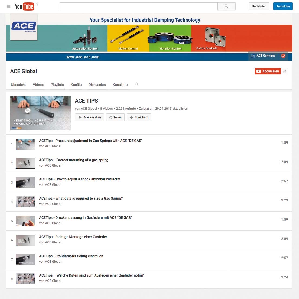The image size is (299, 299).
Task: Click the ACE TIPS playlist title
Action: point(86,101)
